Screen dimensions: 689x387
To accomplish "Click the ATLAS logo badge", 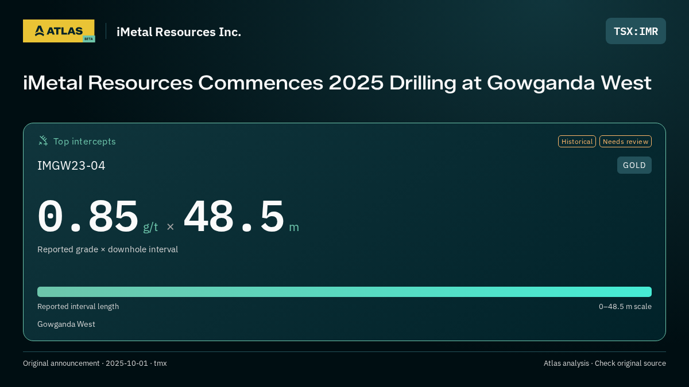I will point(59,31).
